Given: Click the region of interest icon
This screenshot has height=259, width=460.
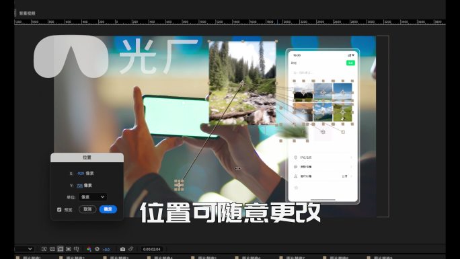Looking at the screenshot, I should (x=69, y=249).
